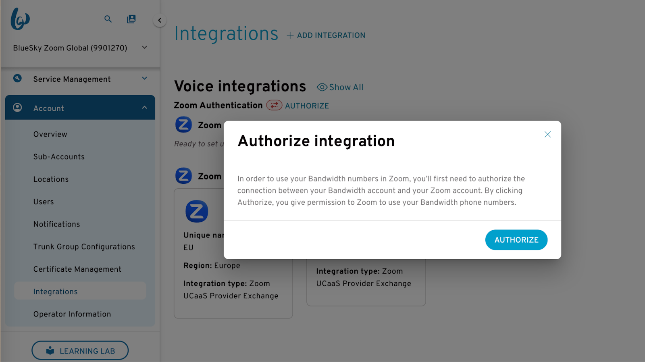Click the first Zoom logo under Zoom Authentication

point(183,125)
